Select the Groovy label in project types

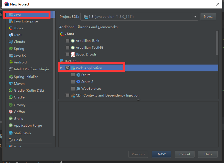(20, 105)
